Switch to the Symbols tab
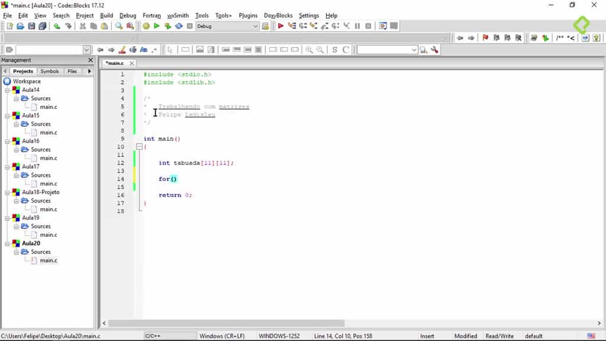This screenshot has height=341, width=606. coord(50,72)
